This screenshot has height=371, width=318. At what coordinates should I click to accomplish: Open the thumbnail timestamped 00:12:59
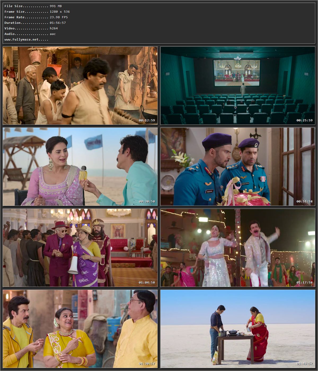[80, 86]
